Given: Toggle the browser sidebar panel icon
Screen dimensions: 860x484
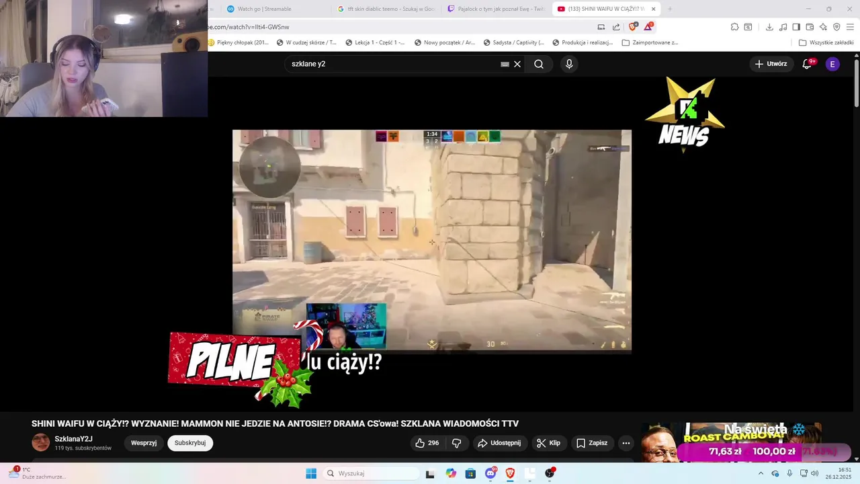Looking at the screenshot, I should click(796, 27).
